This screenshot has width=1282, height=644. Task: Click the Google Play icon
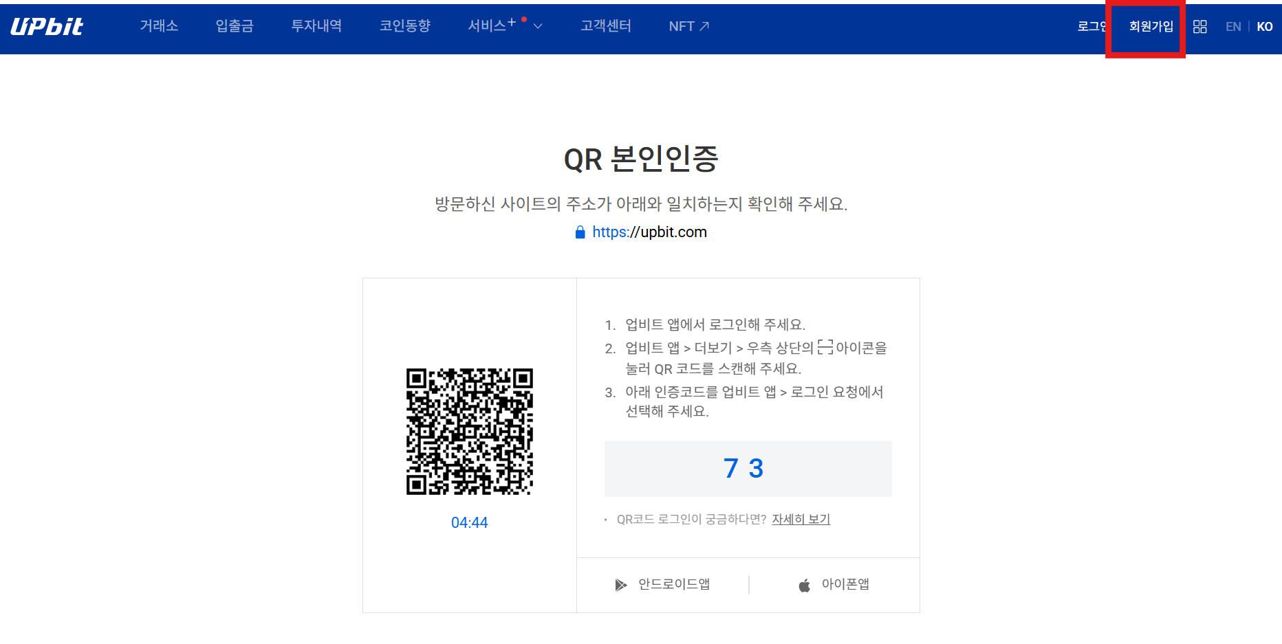point(621,585)
